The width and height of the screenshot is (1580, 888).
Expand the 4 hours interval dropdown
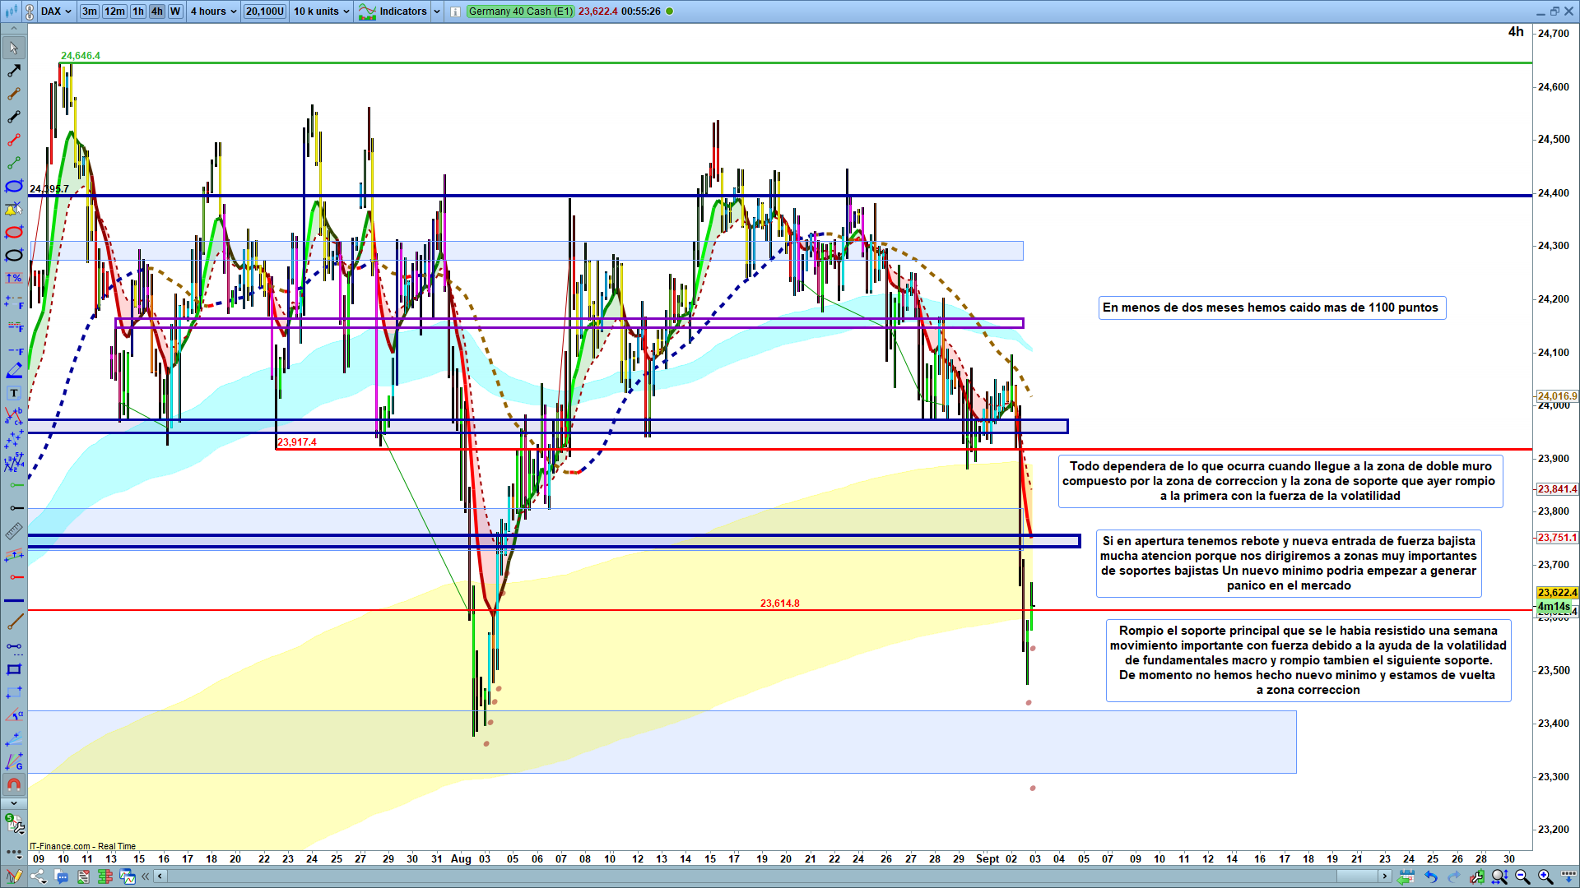213,12
